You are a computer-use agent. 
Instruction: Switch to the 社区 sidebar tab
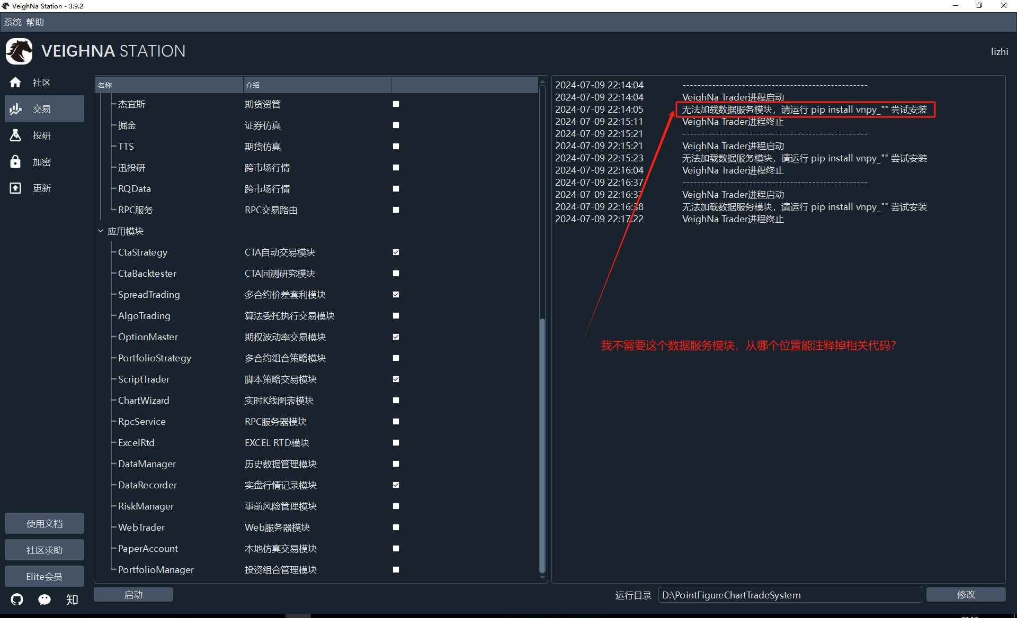44,83
